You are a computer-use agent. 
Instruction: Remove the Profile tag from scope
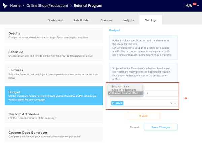[121, 103]
